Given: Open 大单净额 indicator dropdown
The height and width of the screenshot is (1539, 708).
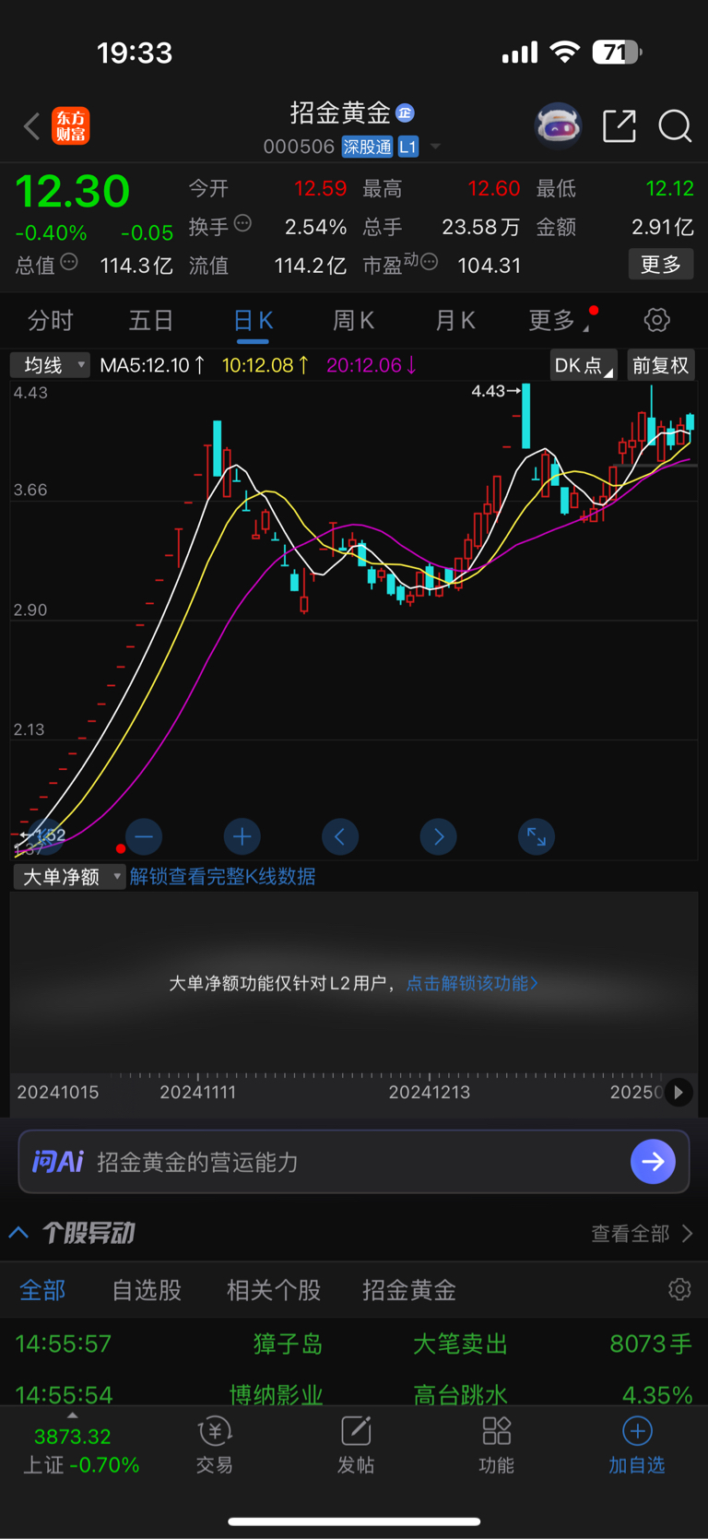Looking at the screenshot, I should pos(69,876).
